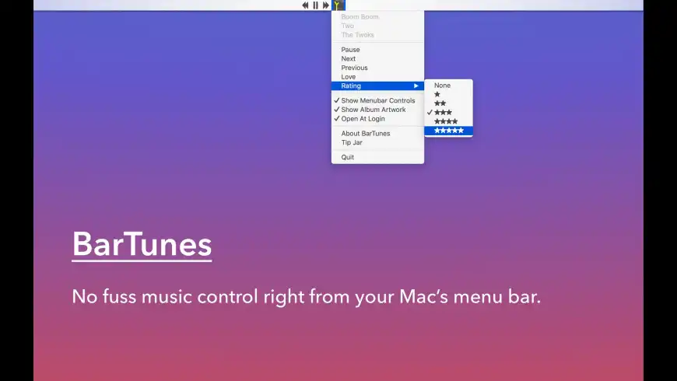Click the "Boom Boom" track name
Screen dimensions: 677x381
tap(360, 17)
